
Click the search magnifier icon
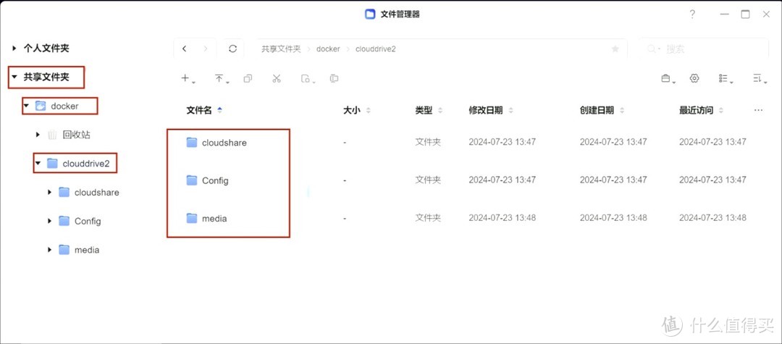(x=653, y=49)
